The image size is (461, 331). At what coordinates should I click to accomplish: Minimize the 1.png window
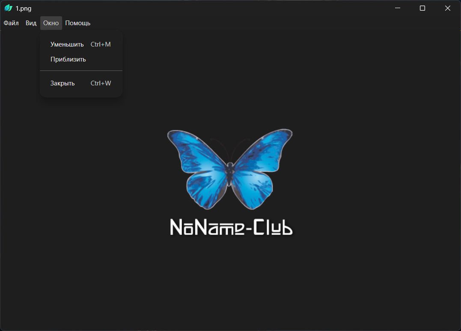[398, 8]
